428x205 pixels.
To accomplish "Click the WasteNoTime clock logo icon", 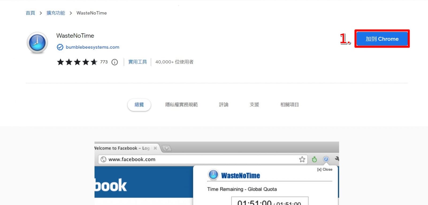I will pyautogui.click(x=37, y=43).
